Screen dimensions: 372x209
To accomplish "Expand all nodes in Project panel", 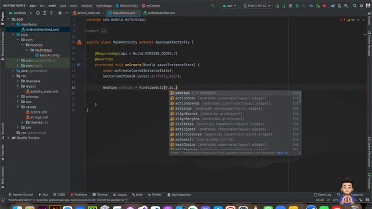I will click(45, 13).
